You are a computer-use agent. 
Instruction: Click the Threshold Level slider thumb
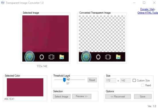(64, 80)
